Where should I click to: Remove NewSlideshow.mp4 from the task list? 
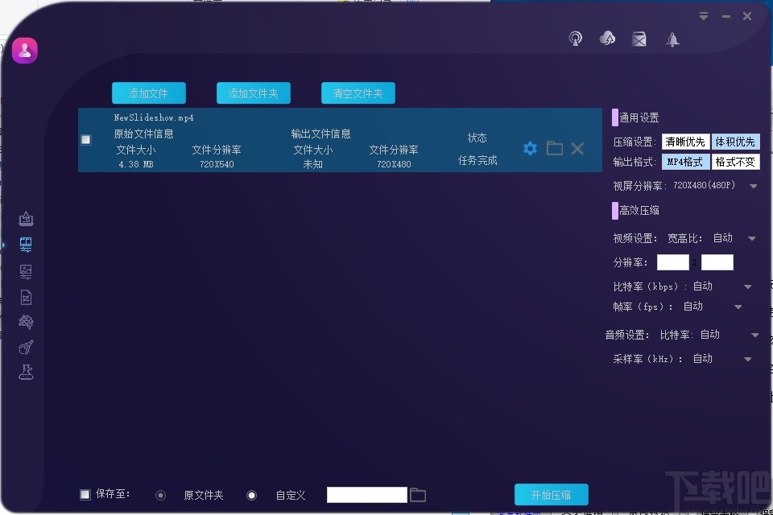577,148
